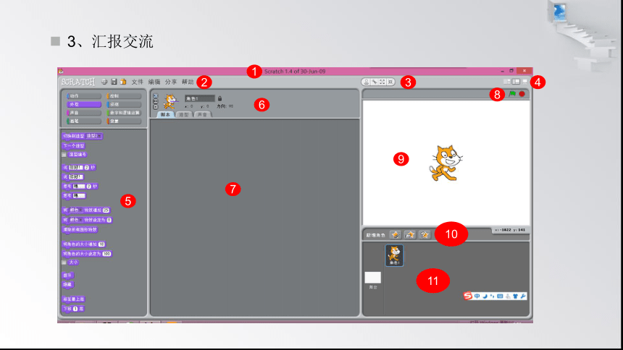Enter presentation mode
This screenshot has width=623, height=350.
[x=524, y=82]
